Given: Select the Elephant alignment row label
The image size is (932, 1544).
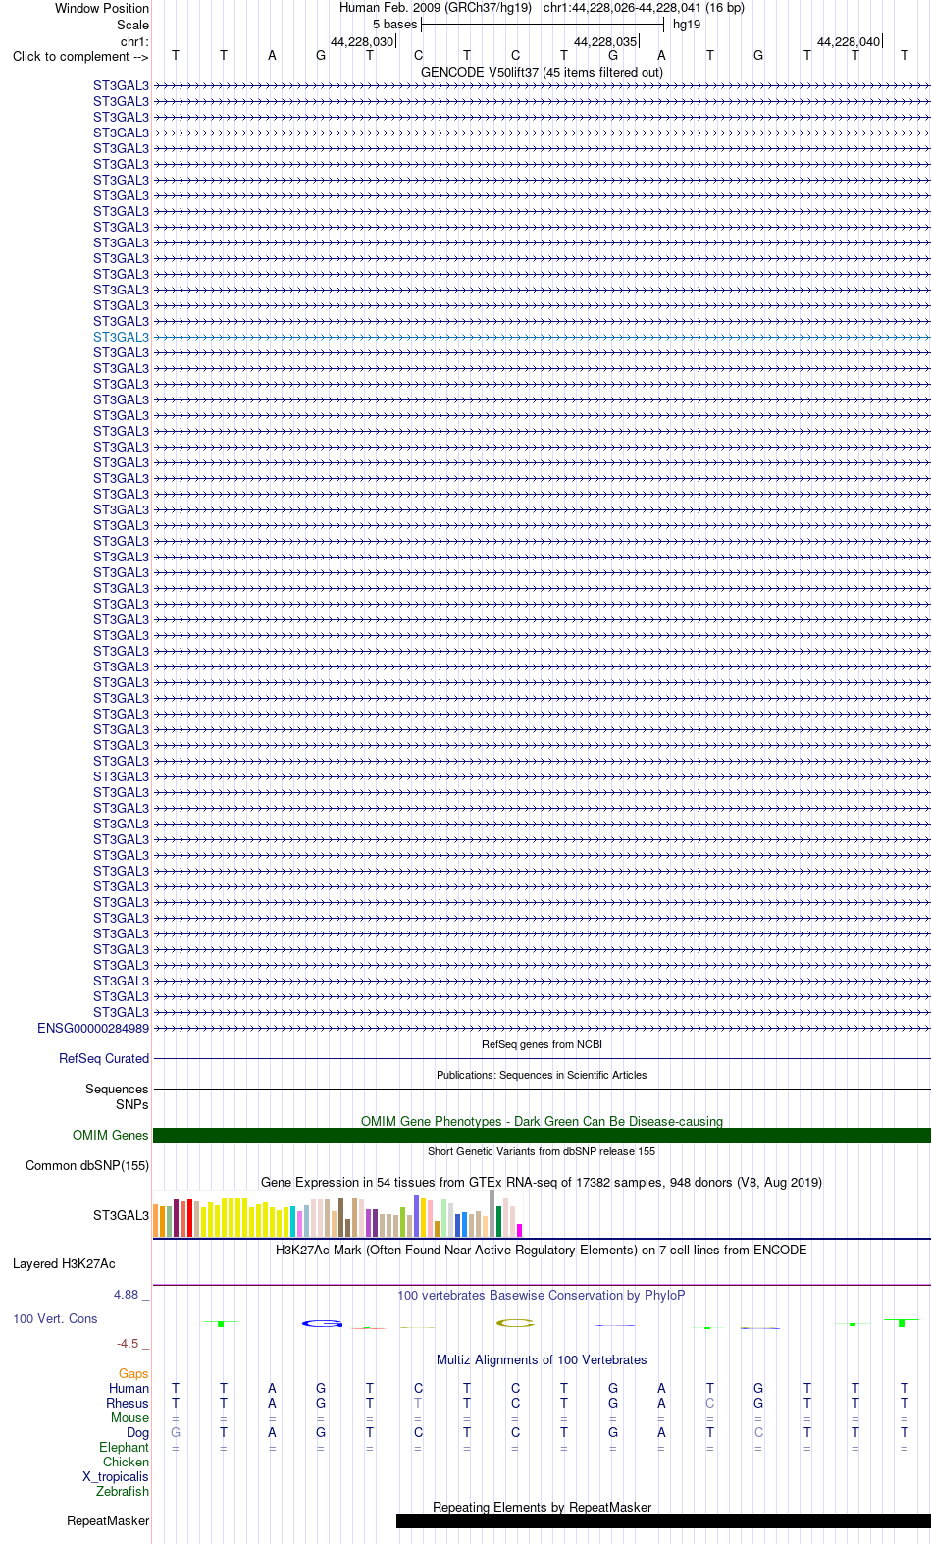Looking at the screenshot, I should 124,1447.
